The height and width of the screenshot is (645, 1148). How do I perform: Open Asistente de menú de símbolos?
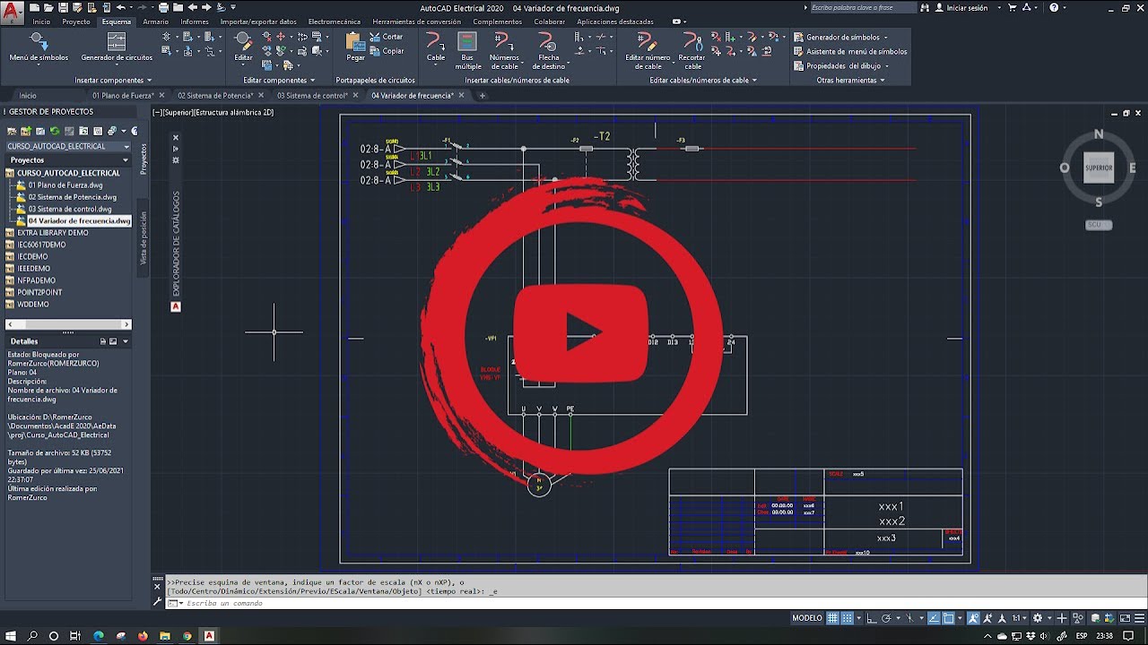[850, 51]
